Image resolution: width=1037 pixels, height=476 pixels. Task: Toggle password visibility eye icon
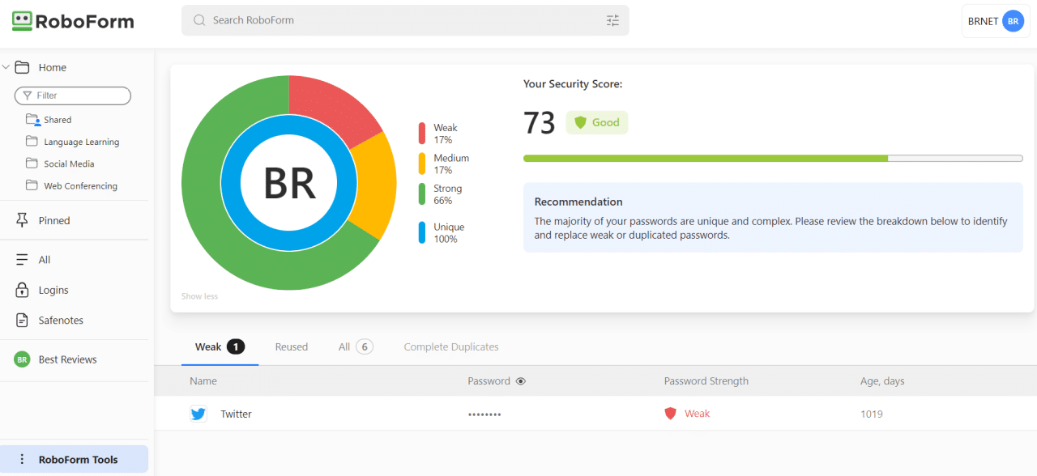pos(521,381)
